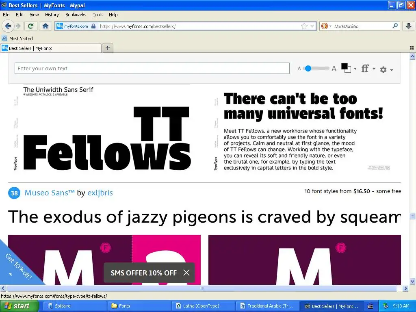The width and height of the screenshot is (416, 312).
Task: Click the 'Enter your own text' field
Action: pyautogui.click(x=152, y=68)
